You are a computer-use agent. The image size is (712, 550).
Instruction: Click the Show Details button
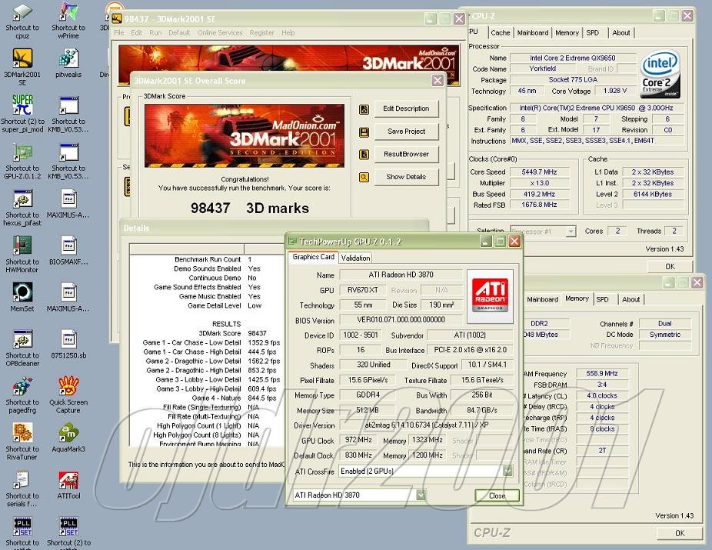406,177
